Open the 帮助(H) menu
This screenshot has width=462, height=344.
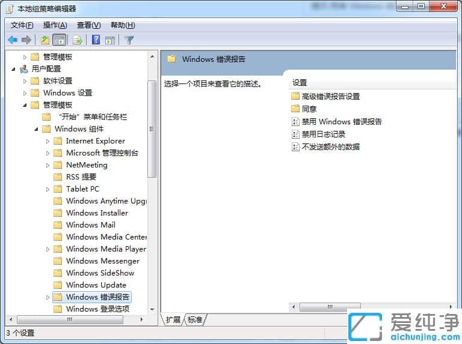123,25
